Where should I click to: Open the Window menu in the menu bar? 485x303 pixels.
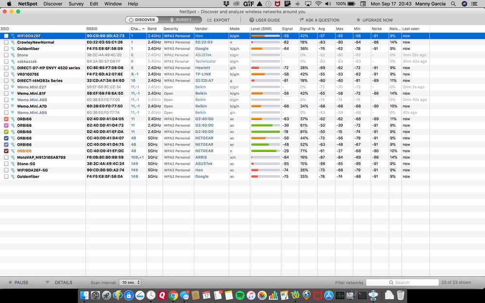click(113, 4)
